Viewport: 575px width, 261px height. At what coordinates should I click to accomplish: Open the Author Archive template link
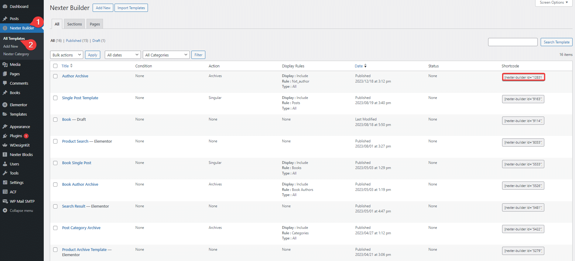(75, 76)
